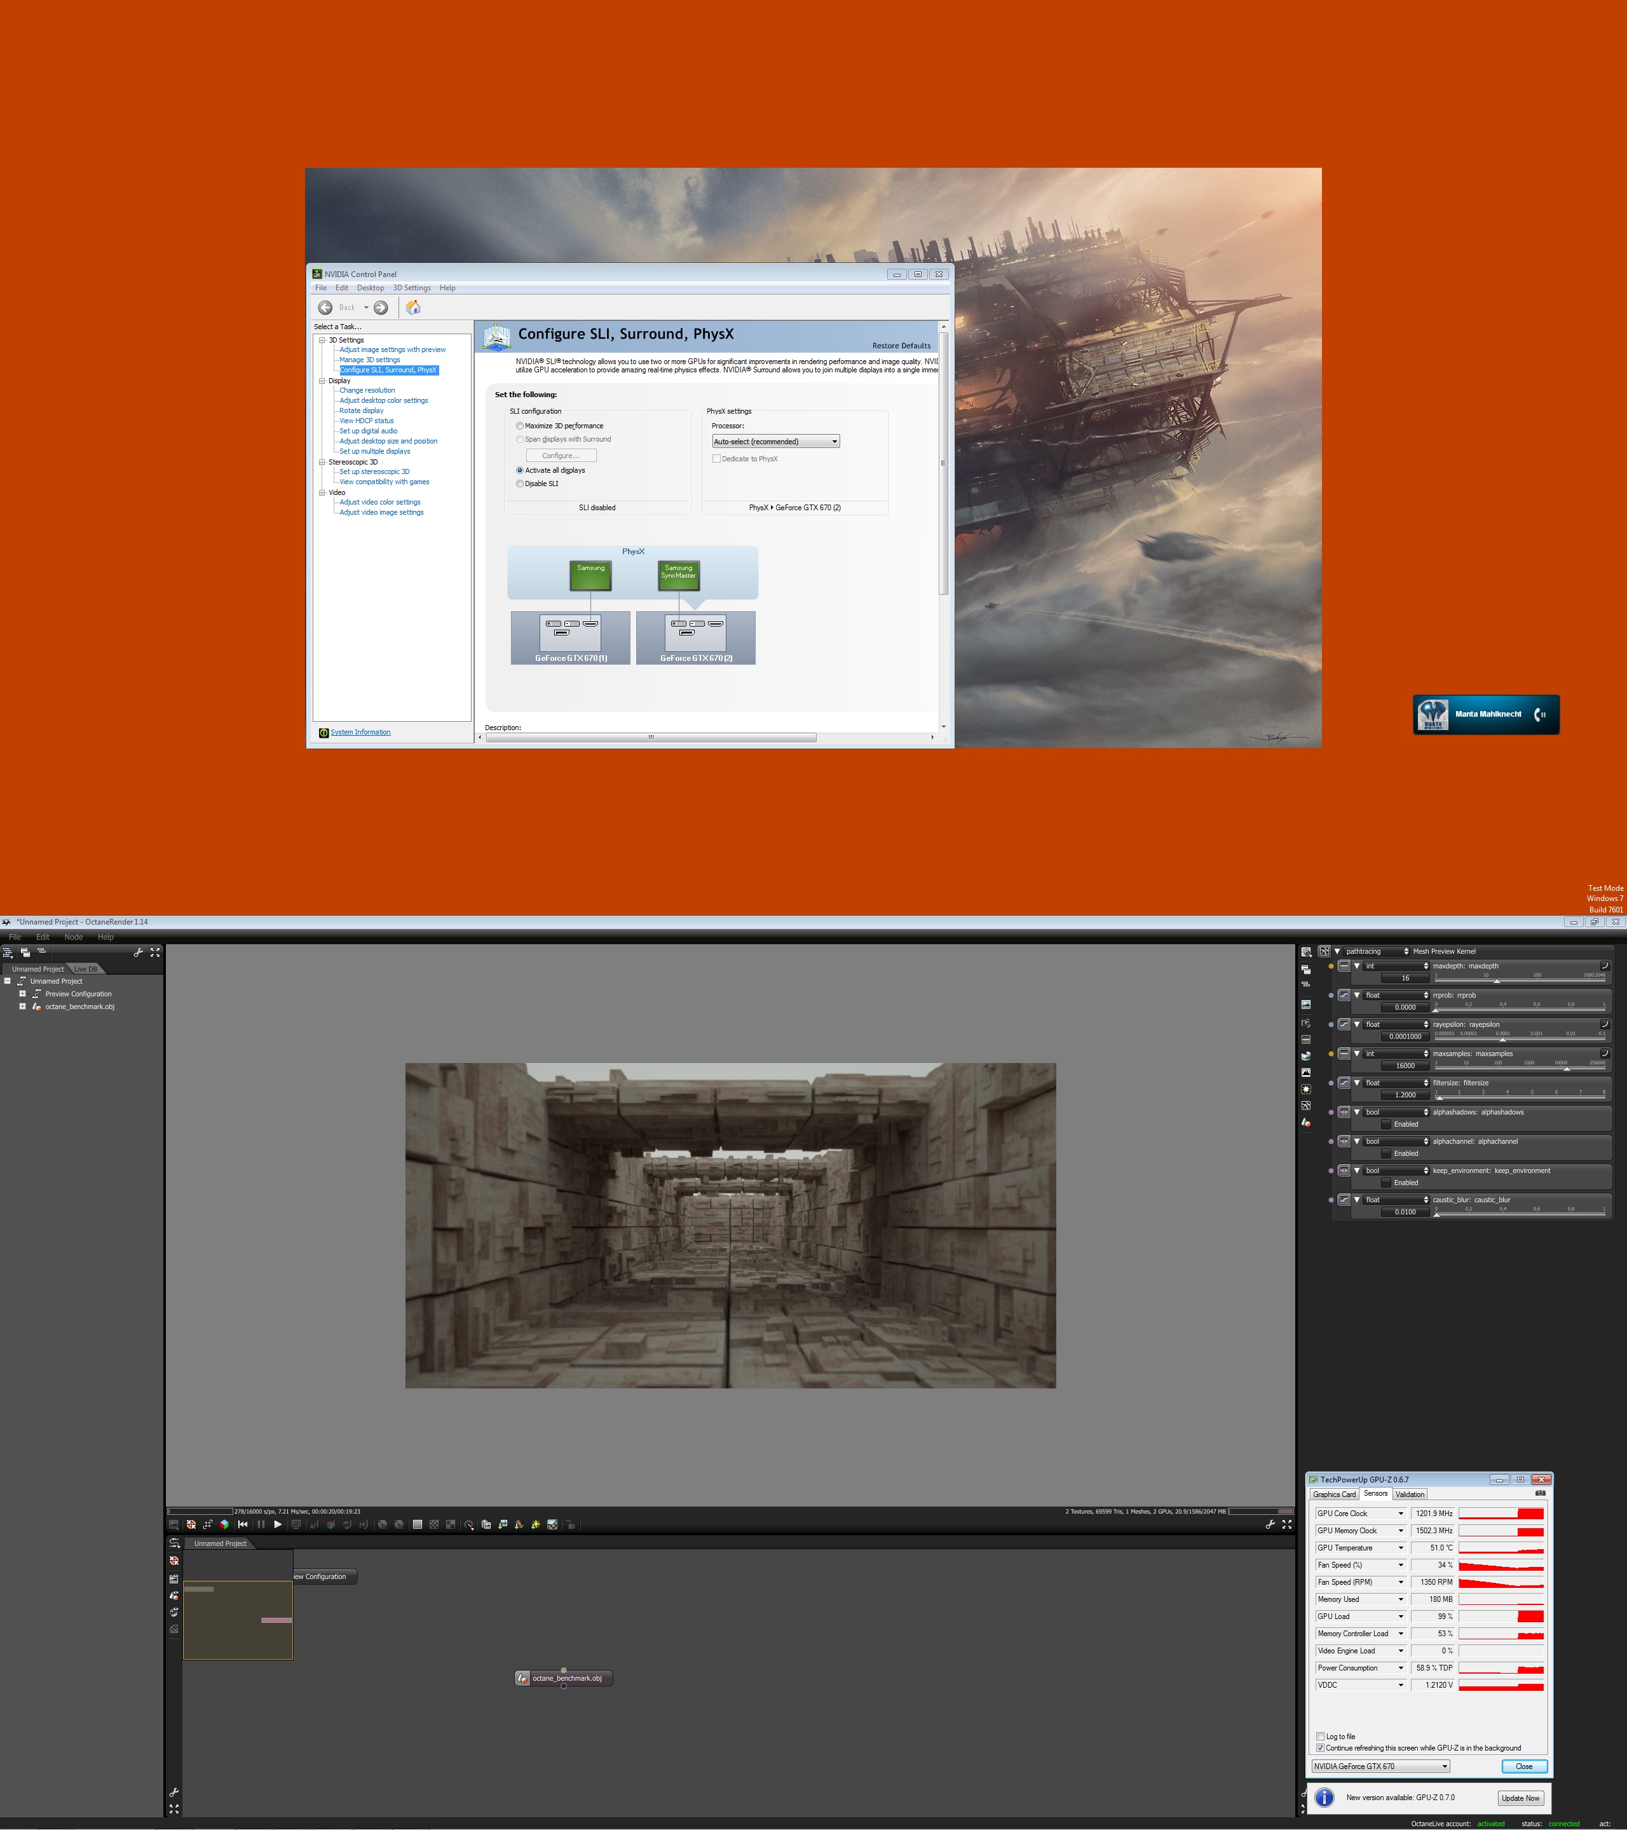Screen dimensions: 1627x1830
Task: Open the pathtracing kernel dropdown
Action: pos(1377,951)
